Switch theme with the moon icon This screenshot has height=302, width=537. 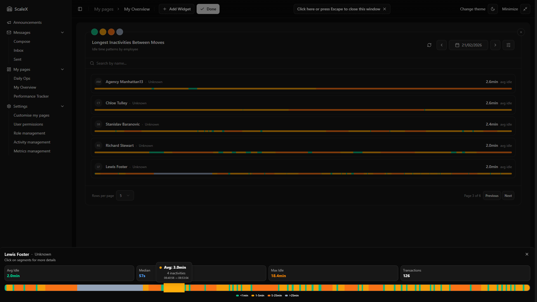(493, 9)
